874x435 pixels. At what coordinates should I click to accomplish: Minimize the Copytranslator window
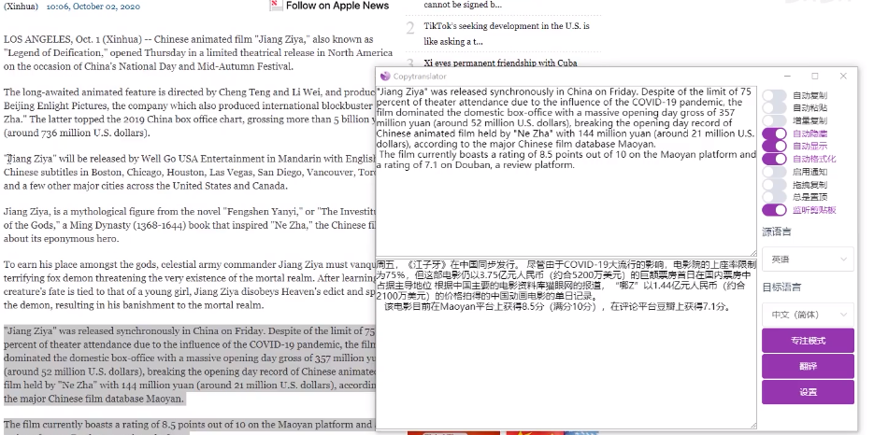click(x=788, y=77)
